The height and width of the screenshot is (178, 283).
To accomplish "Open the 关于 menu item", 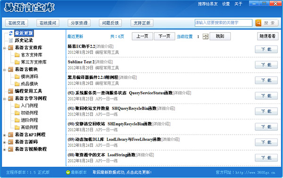I will [238, 4].
